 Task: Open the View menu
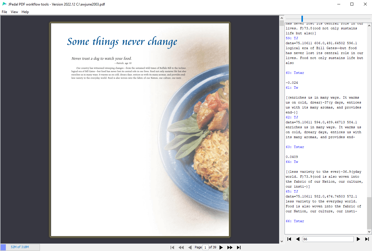(x=14, y=12)
